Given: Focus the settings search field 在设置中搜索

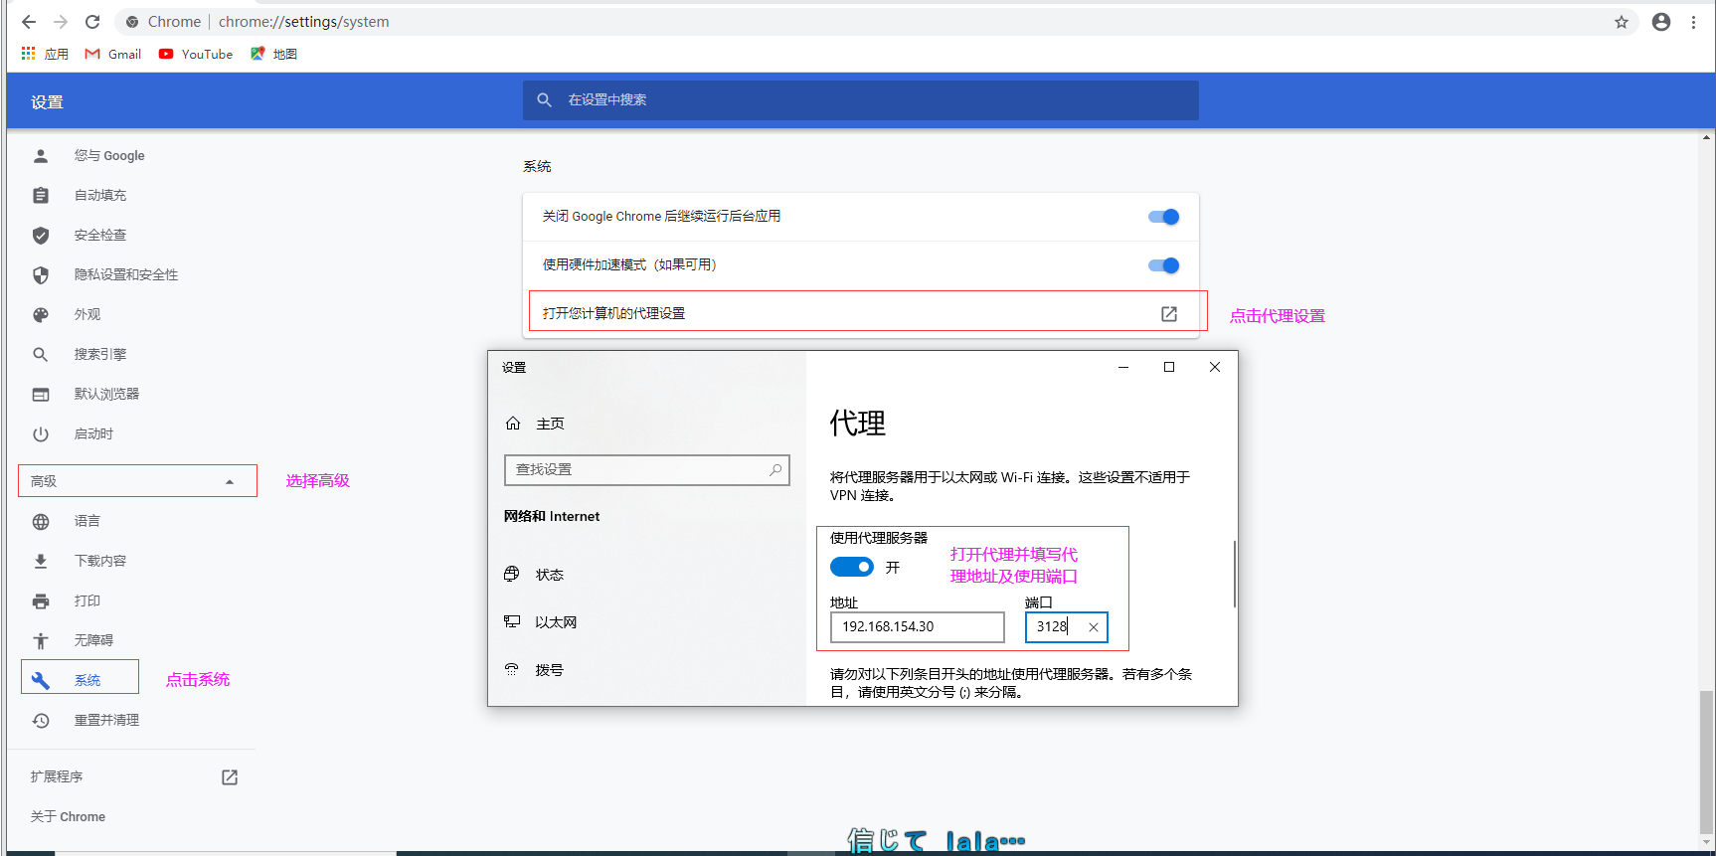Looking at the screenshot, I should pos(861,100).
